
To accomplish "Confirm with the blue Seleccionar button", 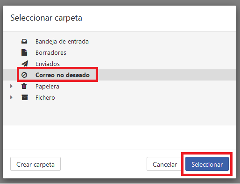I will point(207,164).
